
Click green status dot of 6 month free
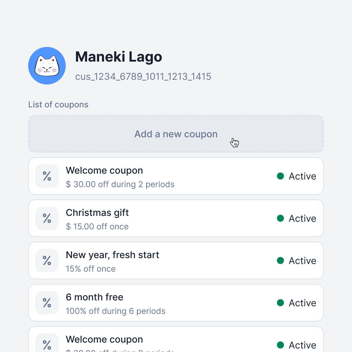[x=280, y=303]
